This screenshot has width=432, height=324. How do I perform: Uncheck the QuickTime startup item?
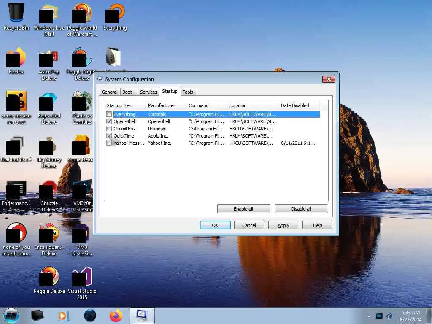click(109, 135)
